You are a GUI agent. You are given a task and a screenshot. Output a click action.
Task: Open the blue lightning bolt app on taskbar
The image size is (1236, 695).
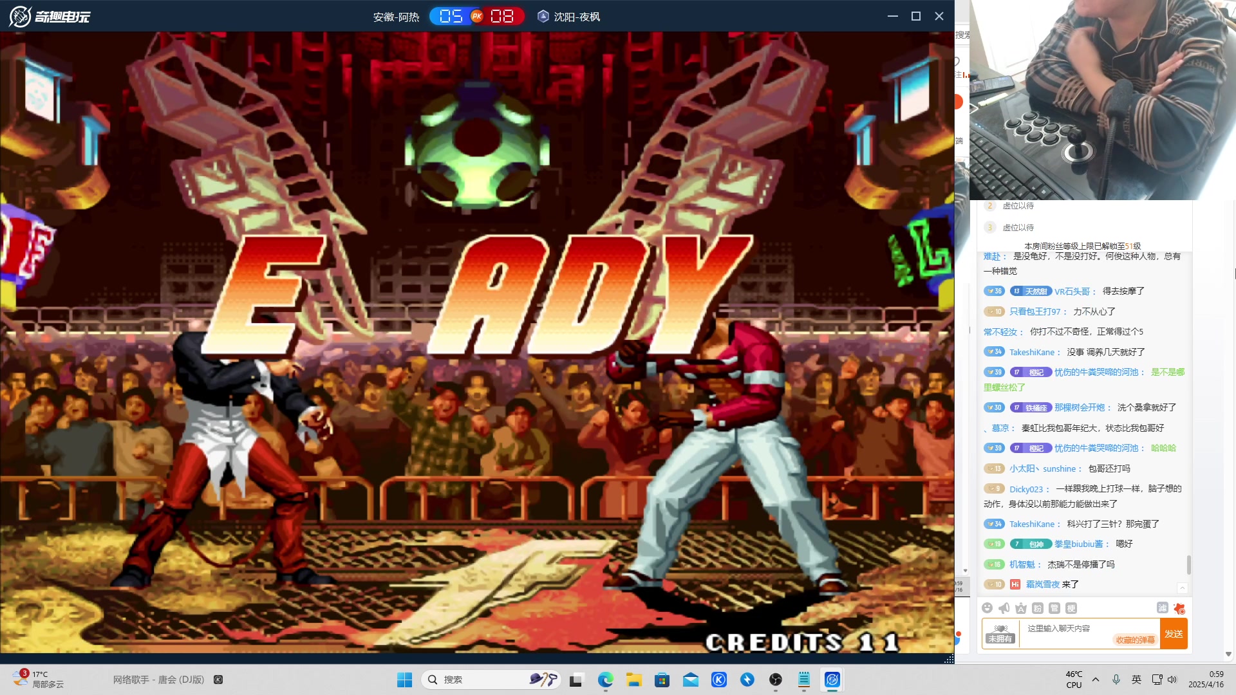click(747, 680)
